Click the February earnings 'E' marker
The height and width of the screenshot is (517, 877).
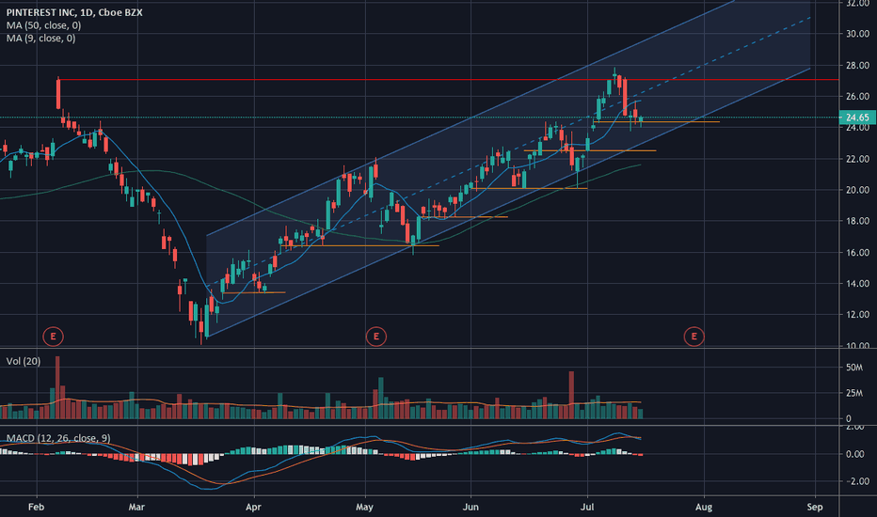[x=53, y=337]
